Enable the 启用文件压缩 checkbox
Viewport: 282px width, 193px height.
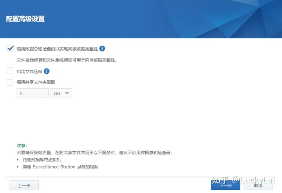[10, 71]
